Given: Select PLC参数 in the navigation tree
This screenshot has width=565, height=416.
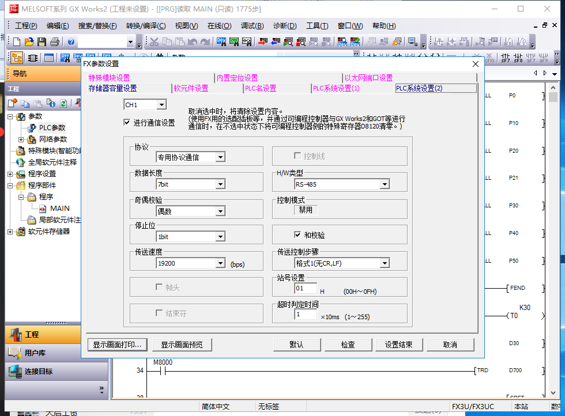Looking at the screenshot, I should click(x=52, y=128).
